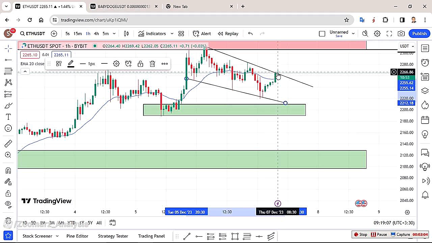
Task: Open the Strategy Tester tab
Action: (113, 236)
